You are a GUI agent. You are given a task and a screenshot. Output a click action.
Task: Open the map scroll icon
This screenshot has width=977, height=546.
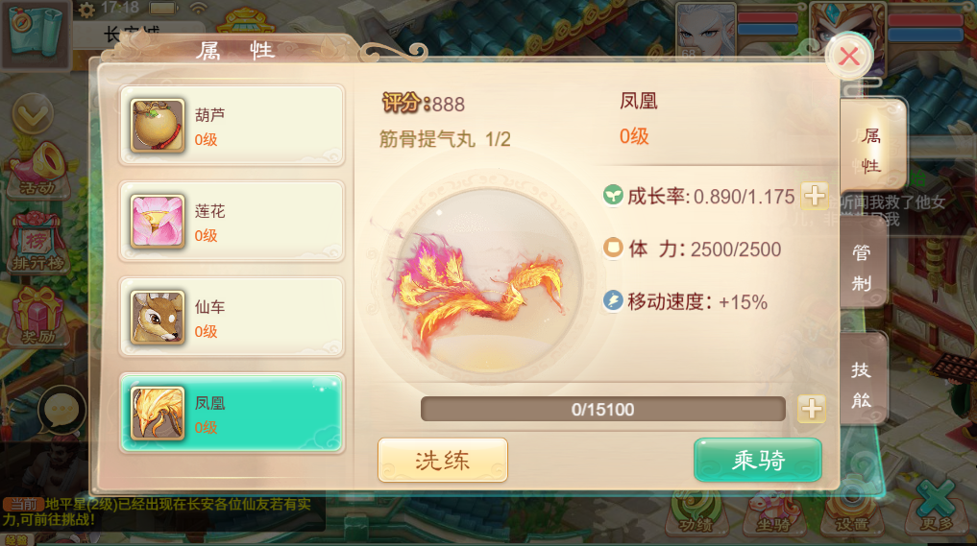[x=35, y=33]
